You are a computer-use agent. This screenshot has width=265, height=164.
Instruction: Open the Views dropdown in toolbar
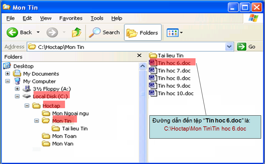(x=174, y=32)
